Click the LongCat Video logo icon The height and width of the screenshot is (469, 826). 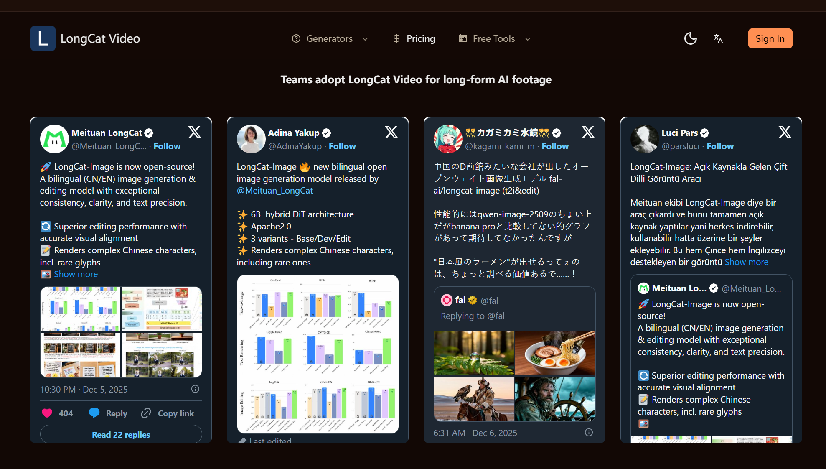43,38
